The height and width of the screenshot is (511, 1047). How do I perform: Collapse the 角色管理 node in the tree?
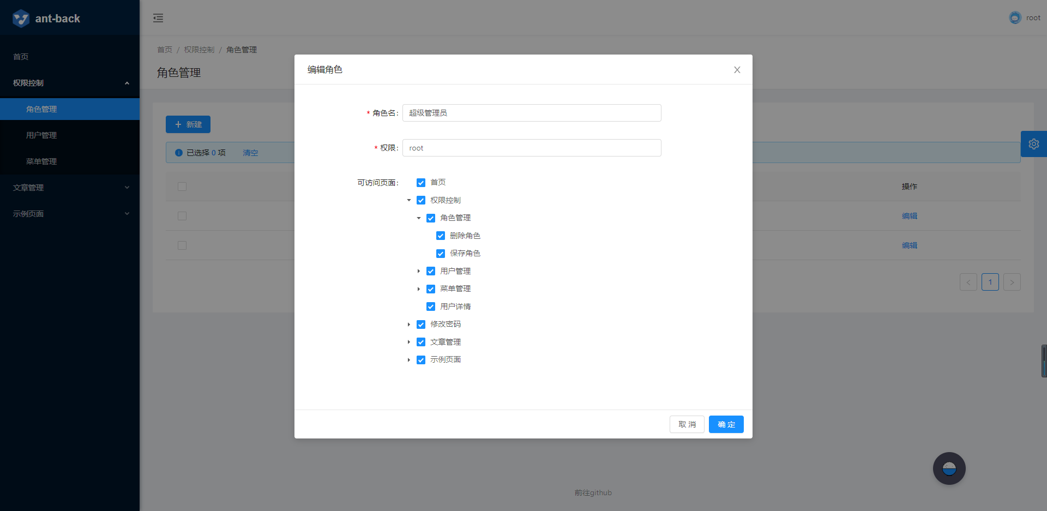click(x=418, y=218)
